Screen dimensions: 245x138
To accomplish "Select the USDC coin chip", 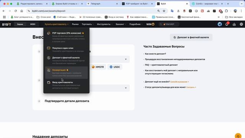I will pyautogui.click(x=115, y=67).
